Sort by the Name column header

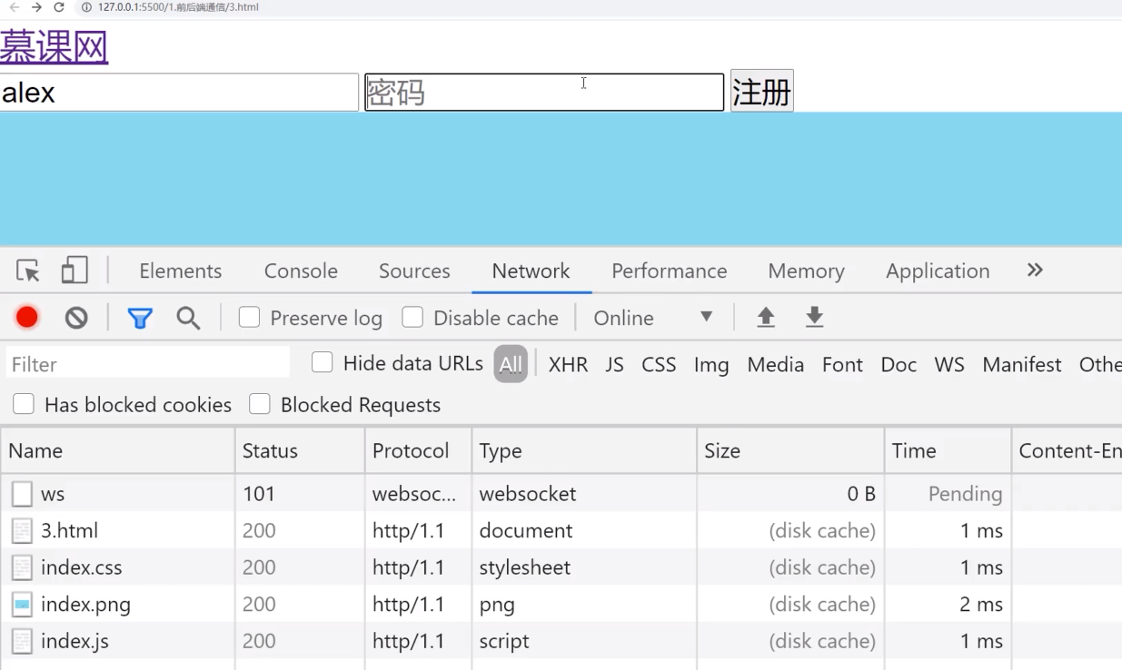(x=118, y=450)
